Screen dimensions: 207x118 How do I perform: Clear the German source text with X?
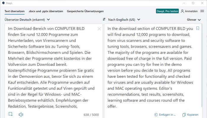pyautogui.click(x=99, y=29)
